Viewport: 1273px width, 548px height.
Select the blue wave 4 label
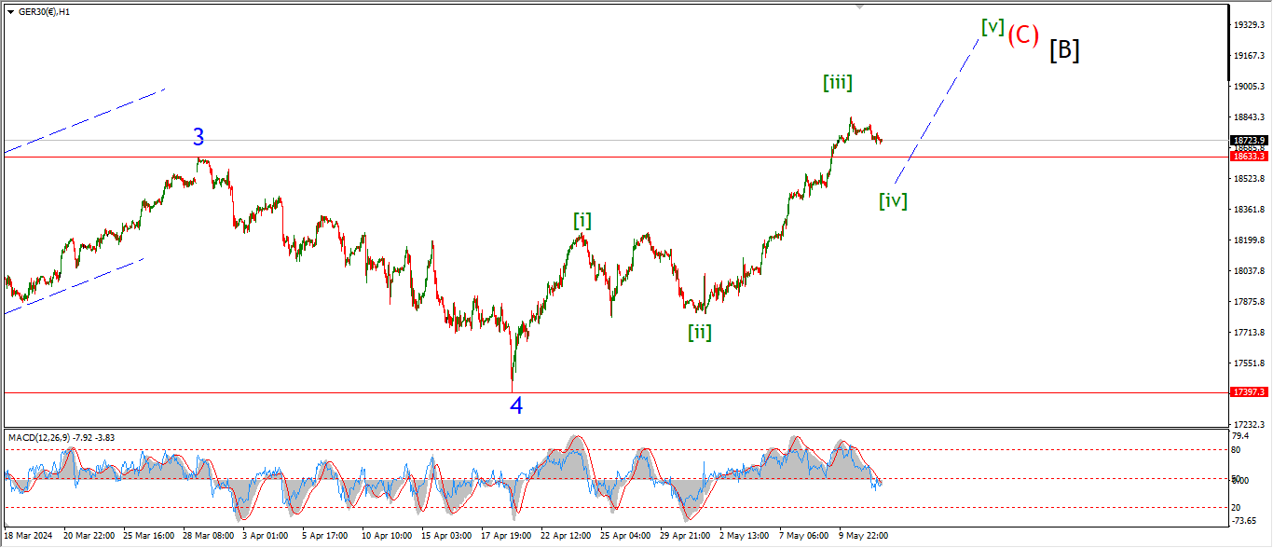(x=515, y=405)
